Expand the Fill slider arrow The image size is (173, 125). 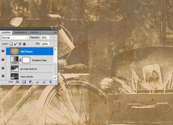[51, 44]
